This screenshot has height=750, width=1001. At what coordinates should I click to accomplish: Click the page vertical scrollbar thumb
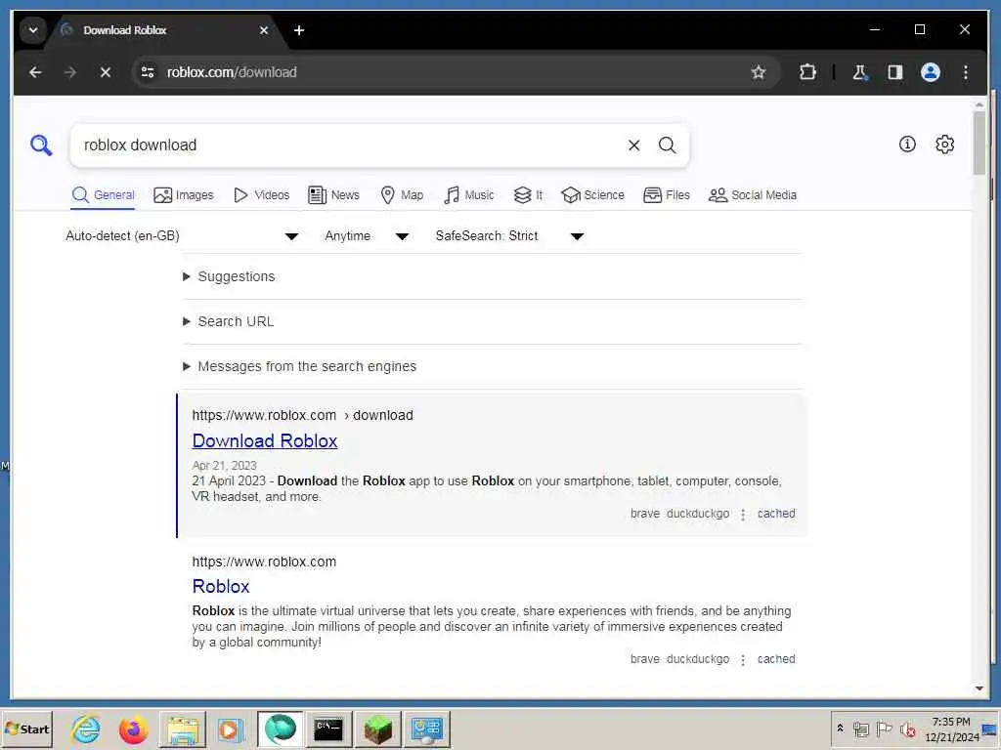pos(979,143)
